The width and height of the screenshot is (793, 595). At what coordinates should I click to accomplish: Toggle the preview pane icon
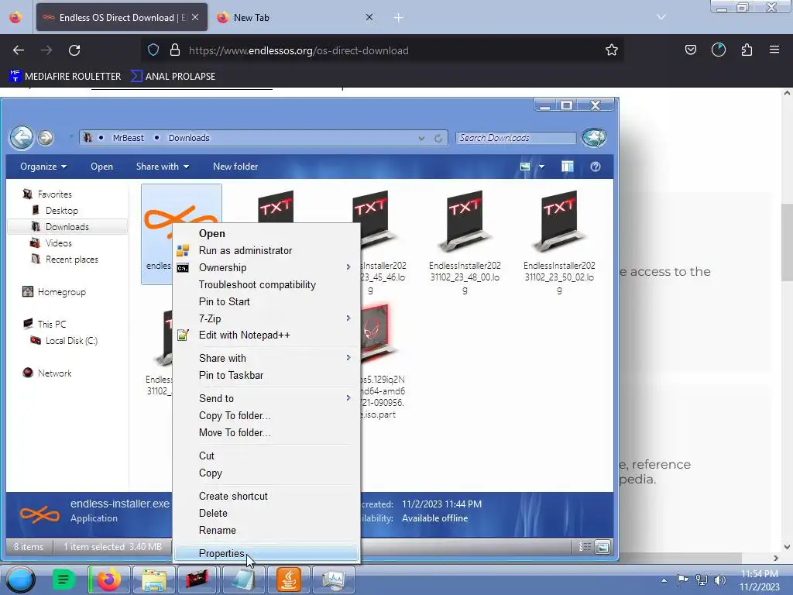[x=568, y=167]
